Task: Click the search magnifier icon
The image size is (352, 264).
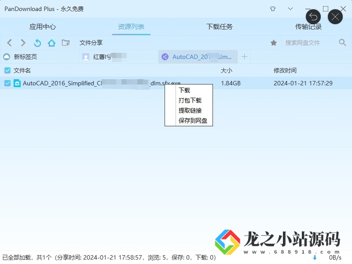Action: (342, 42)
